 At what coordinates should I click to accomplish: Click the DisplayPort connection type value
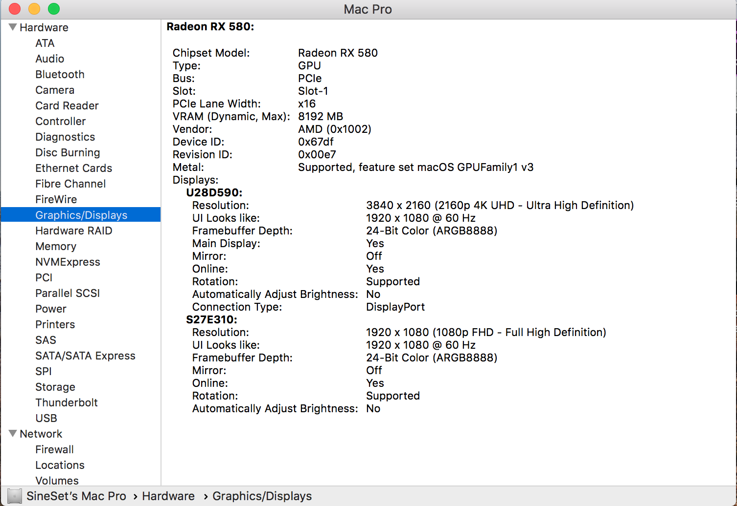(395, 307)
